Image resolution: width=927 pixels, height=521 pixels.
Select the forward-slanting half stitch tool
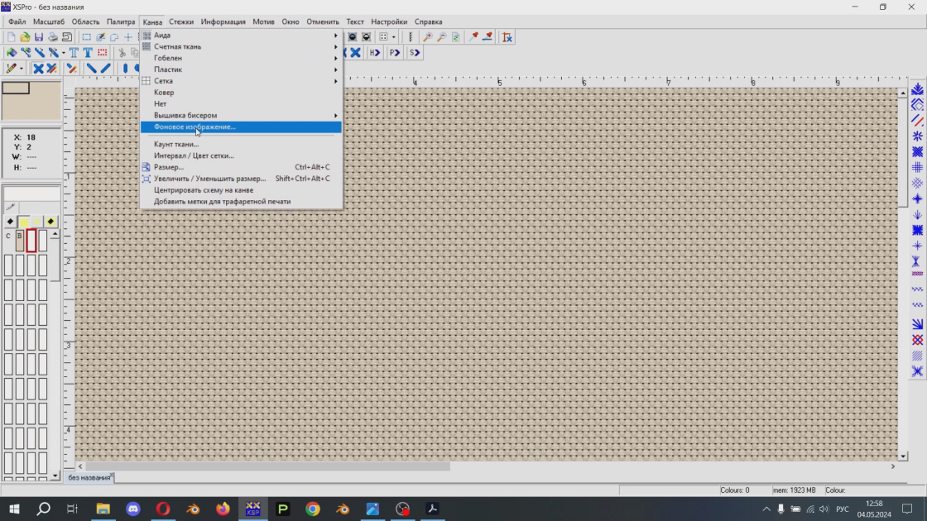106,69
